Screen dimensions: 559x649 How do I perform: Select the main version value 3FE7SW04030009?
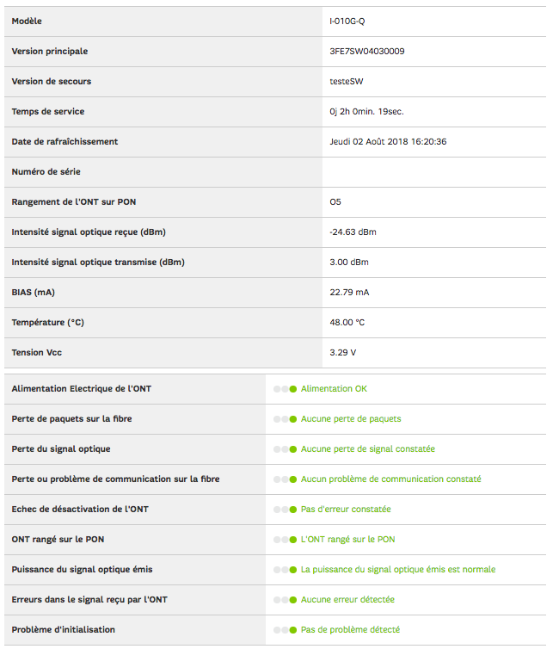coord(367,51)
